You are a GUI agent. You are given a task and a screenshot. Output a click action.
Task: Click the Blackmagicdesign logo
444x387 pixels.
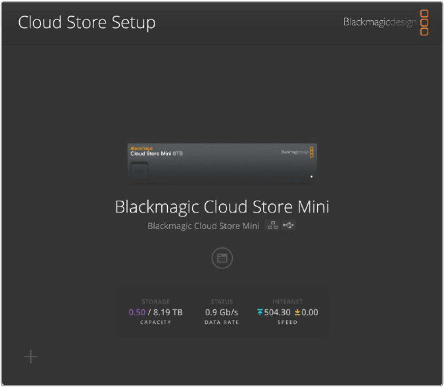[386, 22]
